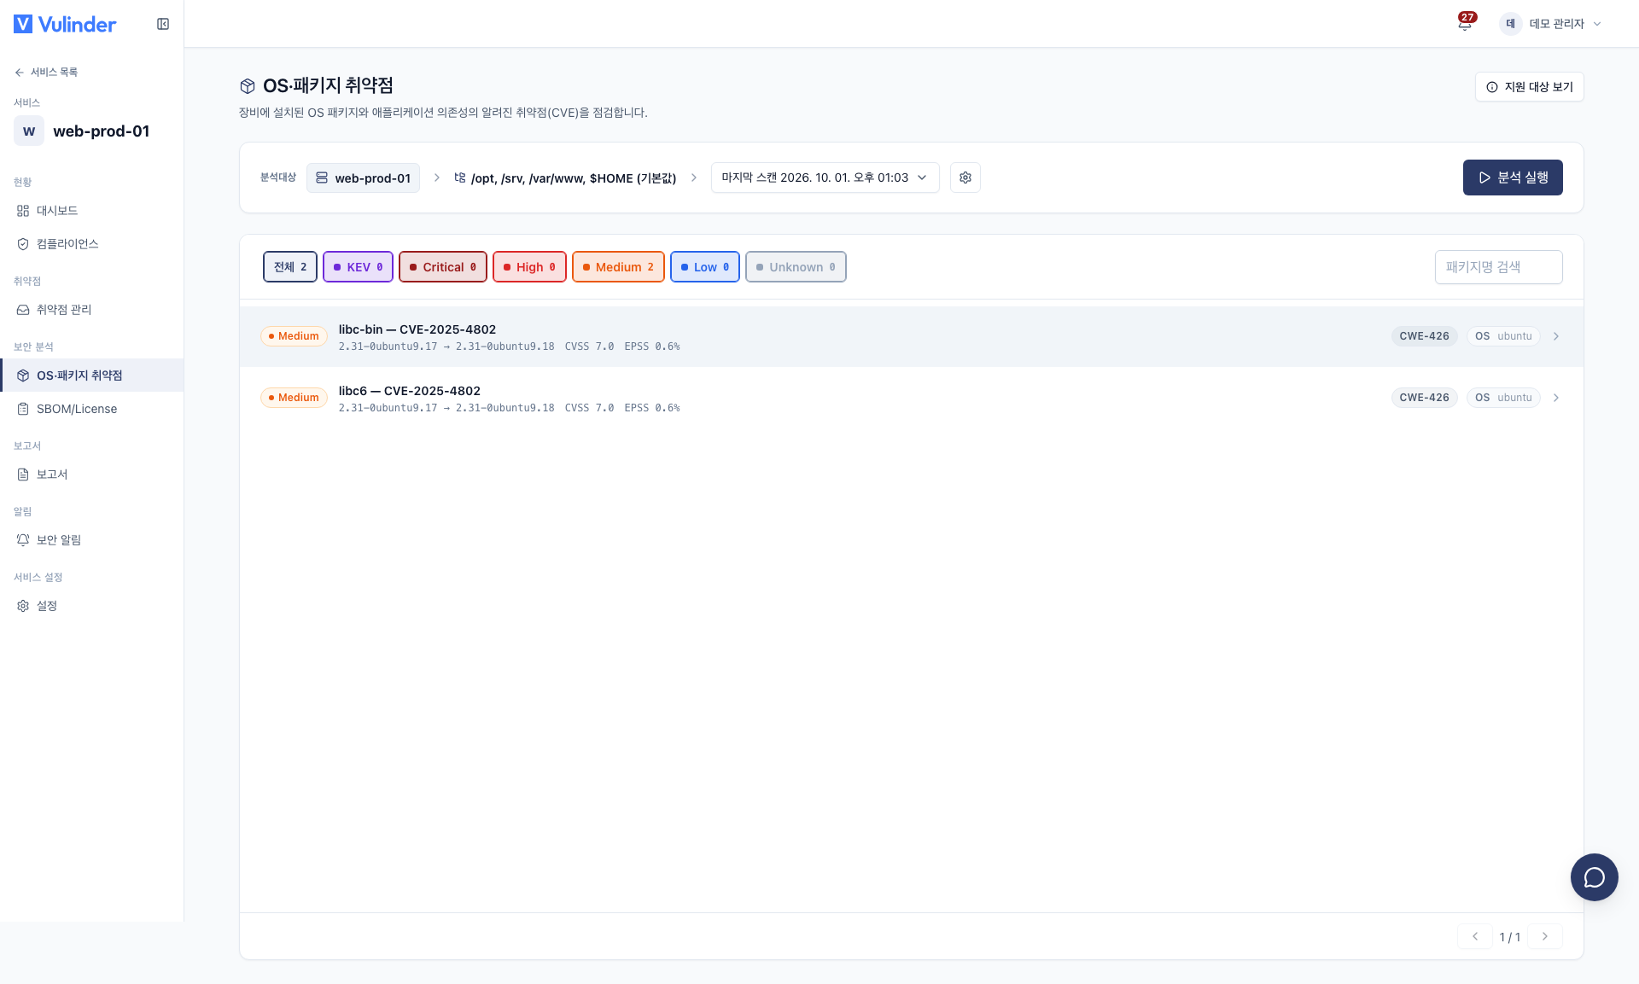
Task: Expand the libc6 row chevron
Action: (x=1556, y=398)
